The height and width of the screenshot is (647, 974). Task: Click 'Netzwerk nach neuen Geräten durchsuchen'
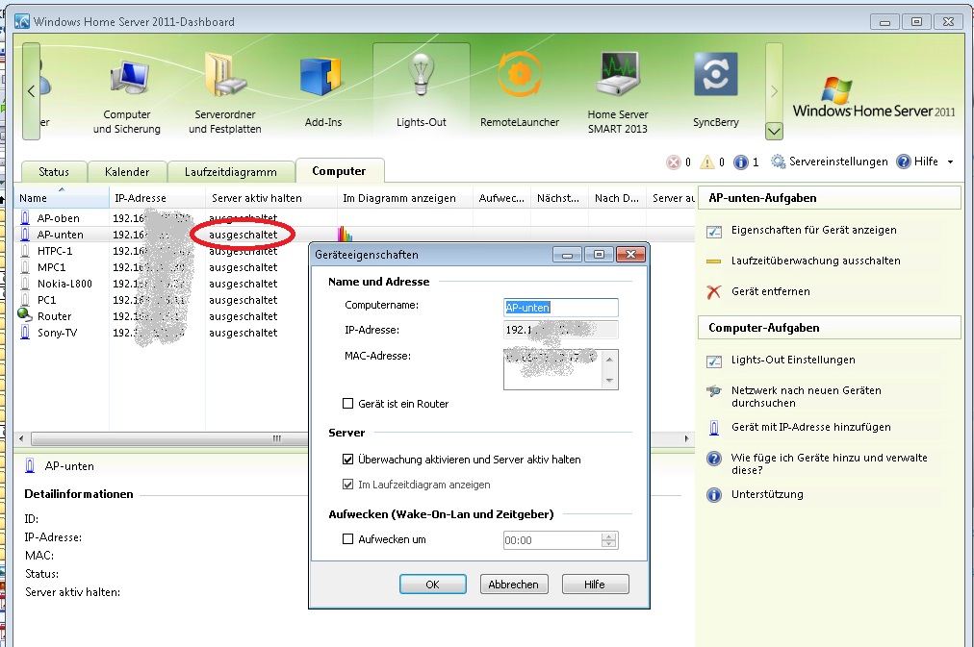[807, 396]
